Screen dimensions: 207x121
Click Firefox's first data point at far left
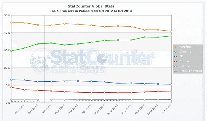click(11, 23)
